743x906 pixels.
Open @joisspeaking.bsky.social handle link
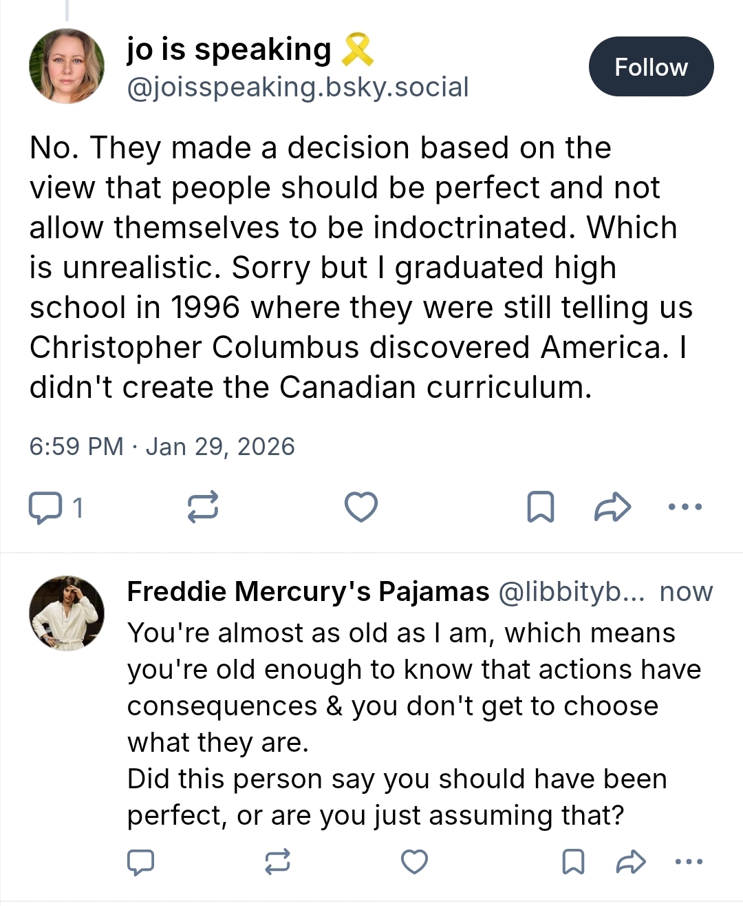[x=298, y=87]
